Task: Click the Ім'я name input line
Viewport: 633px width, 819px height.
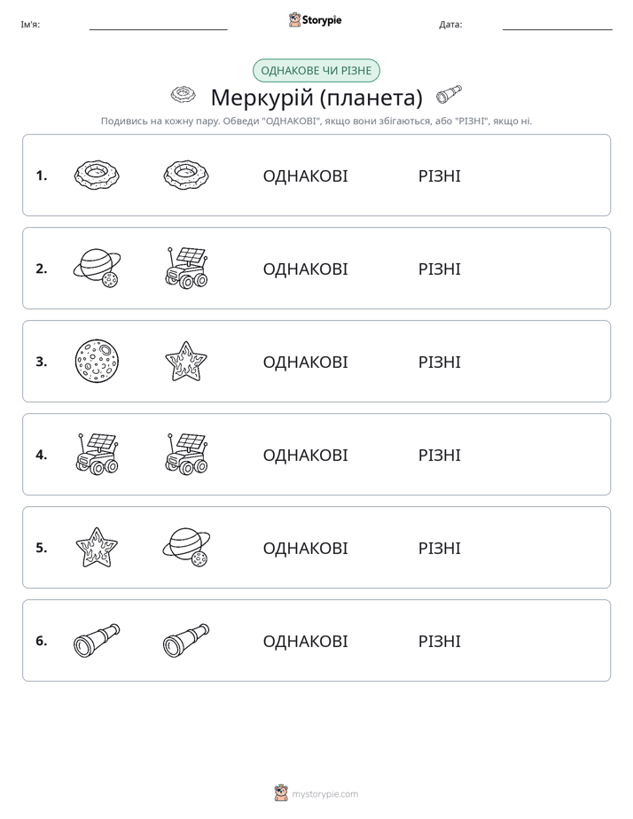Action: point(158,24)
